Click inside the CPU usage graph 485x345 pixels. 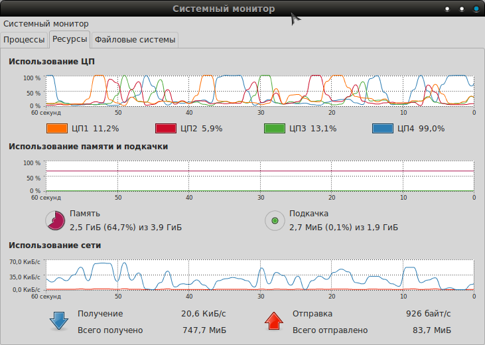pos(259,90)
